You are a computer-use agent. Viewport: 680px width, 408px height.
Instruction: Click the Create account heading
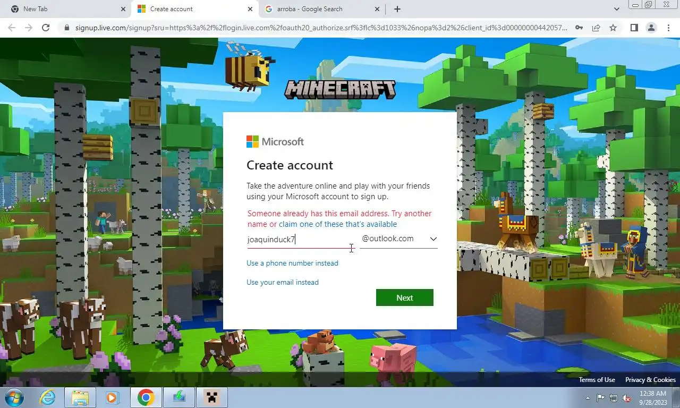point(290,165)
